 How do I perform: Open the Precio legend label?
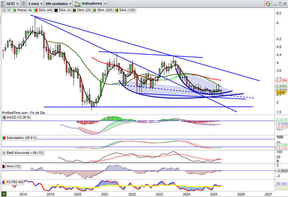[x=22, y=10]
